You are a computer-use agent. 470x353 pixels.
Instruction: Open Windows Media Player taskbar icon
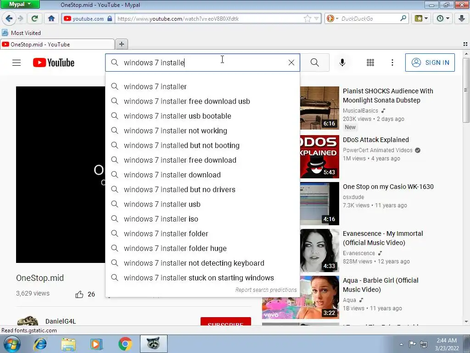pyautogui.click(x=96, y=344)
